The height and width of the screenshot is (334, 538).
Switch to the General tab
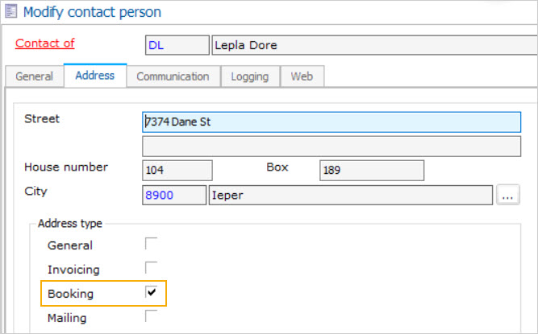click(x=35, y=76)
